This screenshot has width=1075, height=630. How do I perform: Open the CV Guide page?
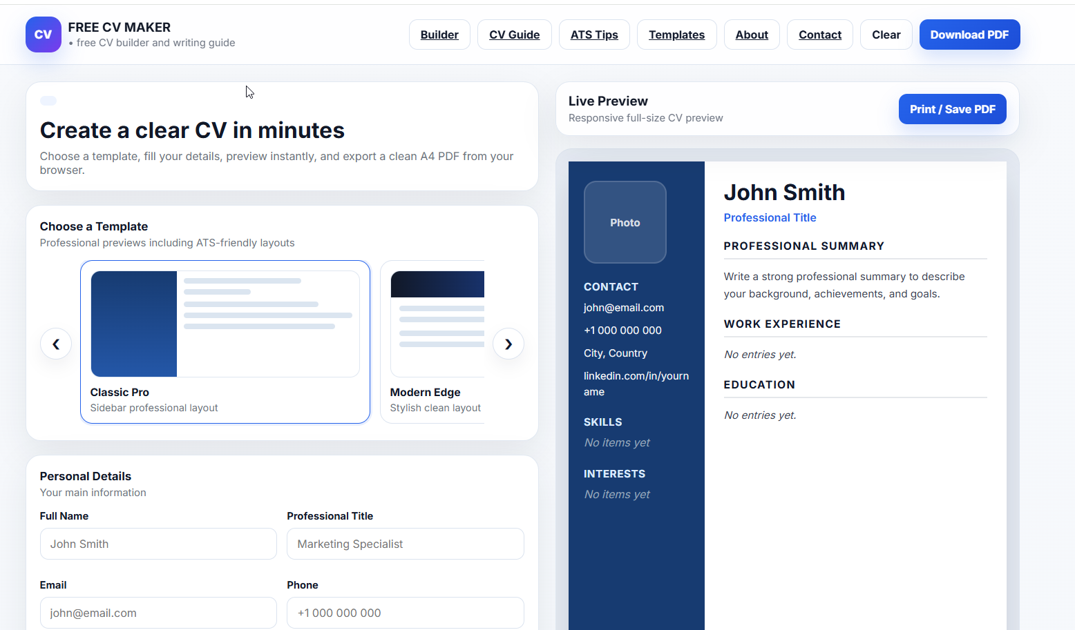pyautogui.click(x=515, y=35)
